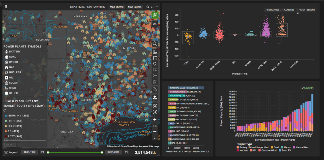Click the Onshore Wind swatch in Project Type legend

click(260, 151)
